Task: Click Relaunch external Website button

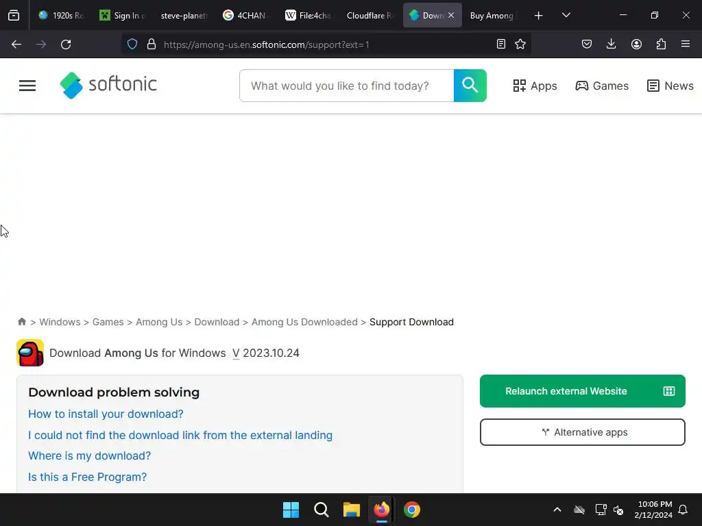Action: 583,391
